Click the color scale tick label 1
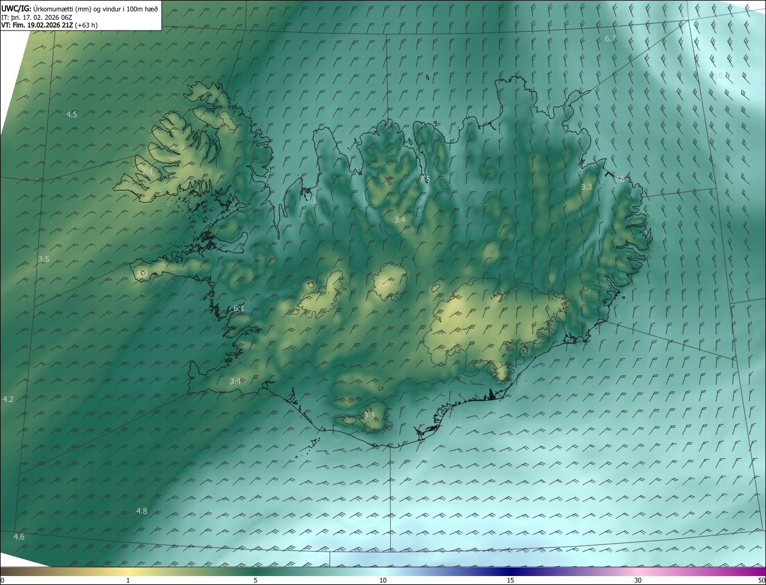 click(128, 580)
